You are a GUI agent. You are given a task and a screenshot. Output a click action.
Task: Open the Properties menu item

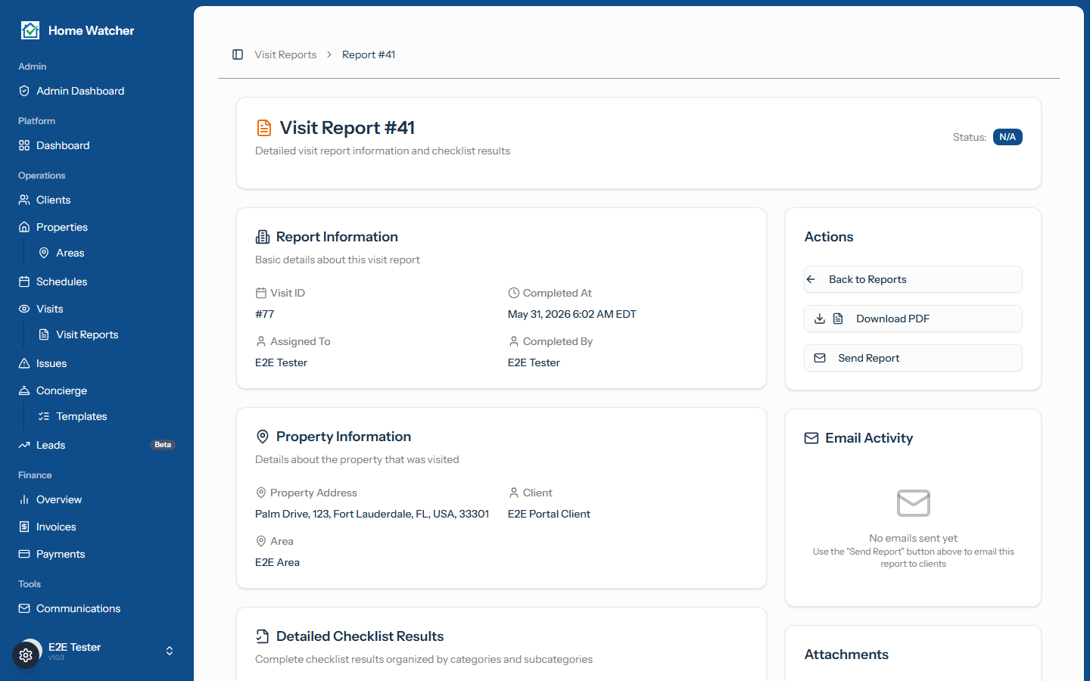point(97,227)
